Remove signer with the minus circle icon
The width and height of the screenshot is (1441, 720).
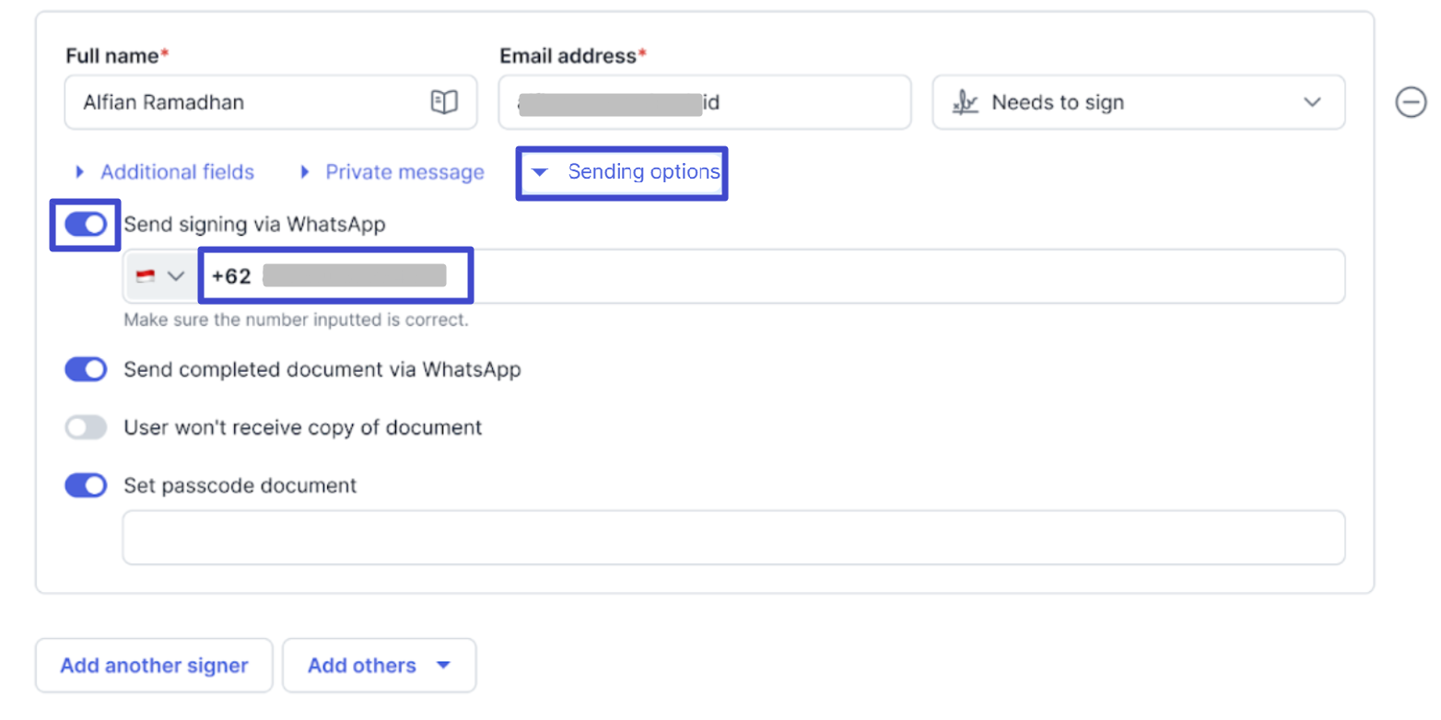pos(1411,102)
